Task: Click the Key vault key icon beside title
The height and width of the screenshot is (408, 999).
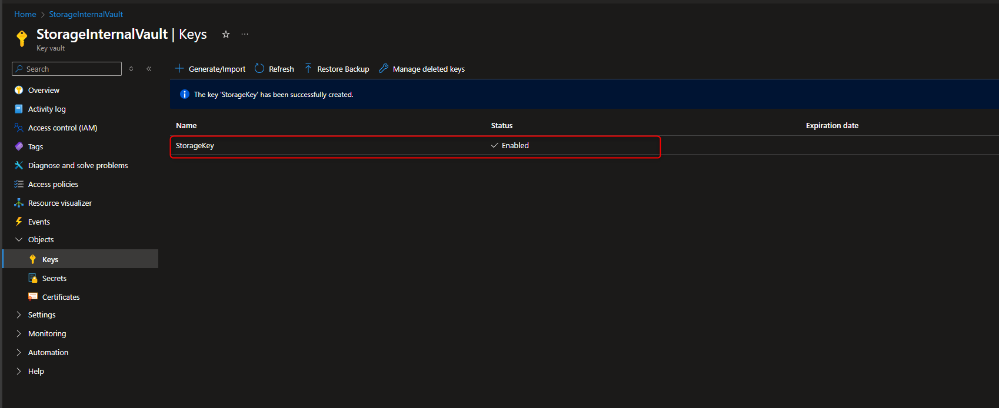Action: click(x=22, y=39)
